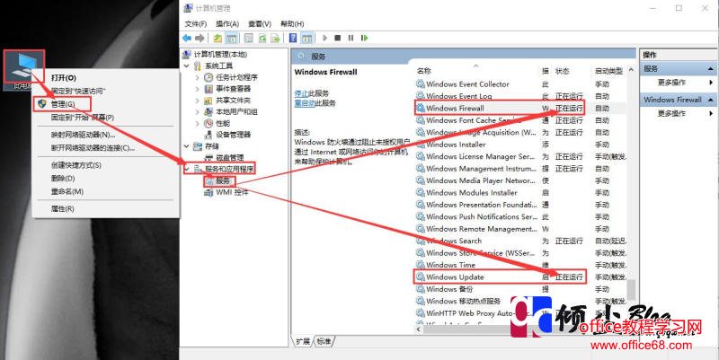Click the Up one level folder icon
Viewport: 719px width, 360px height.
click(218, 38)
